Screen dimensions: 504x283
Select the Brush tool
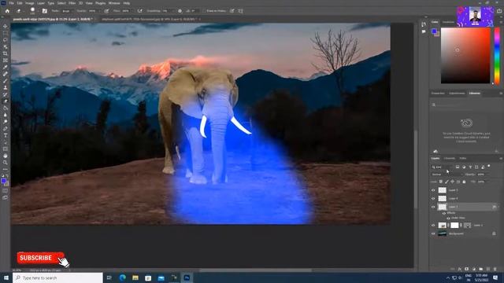6,81
